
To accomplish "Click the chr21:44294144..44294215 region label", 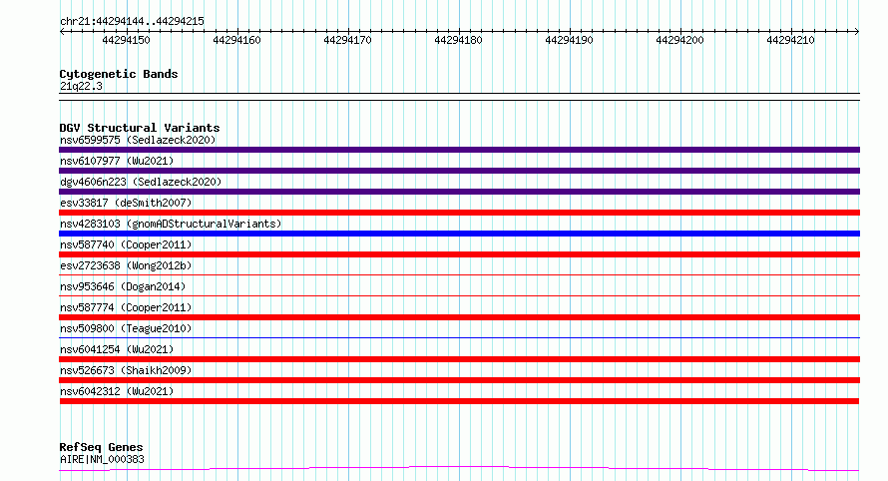I will [132, 21].
